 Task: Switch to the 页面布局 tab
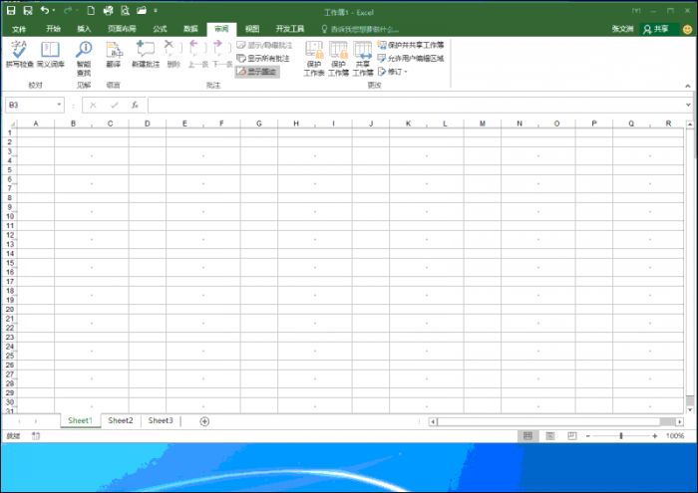[122, 29]
